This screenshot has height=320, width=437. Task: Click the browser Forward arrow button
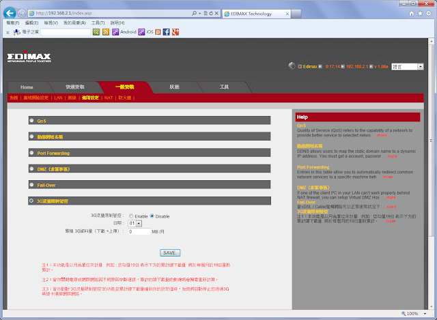[x=22, y=13]
